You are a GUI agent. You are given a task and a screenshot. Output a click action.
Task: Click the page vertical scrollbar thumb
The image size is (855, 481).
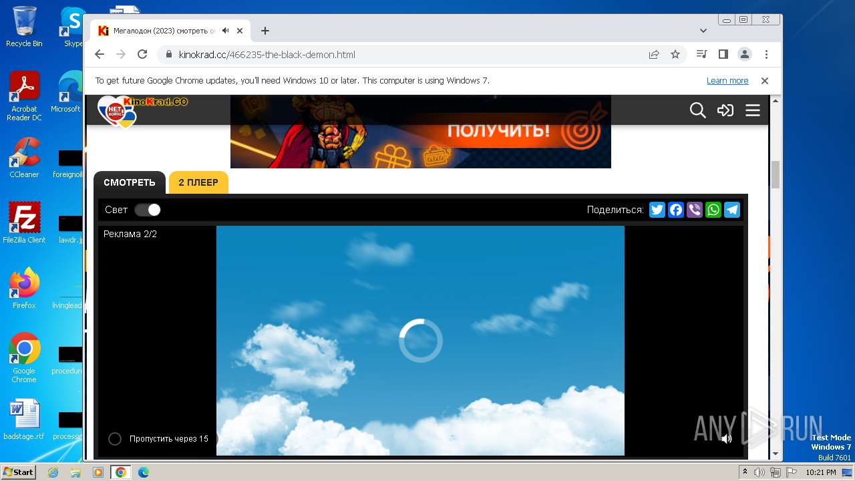pos(776,175)
